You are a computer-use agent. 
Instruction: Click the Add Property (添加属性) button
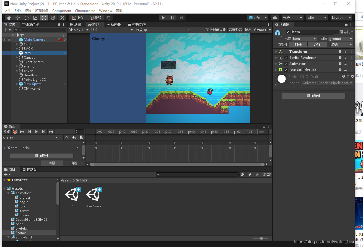42,156
